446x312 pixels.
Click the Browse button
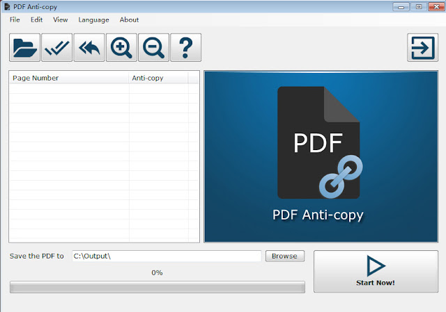point(285,256)
